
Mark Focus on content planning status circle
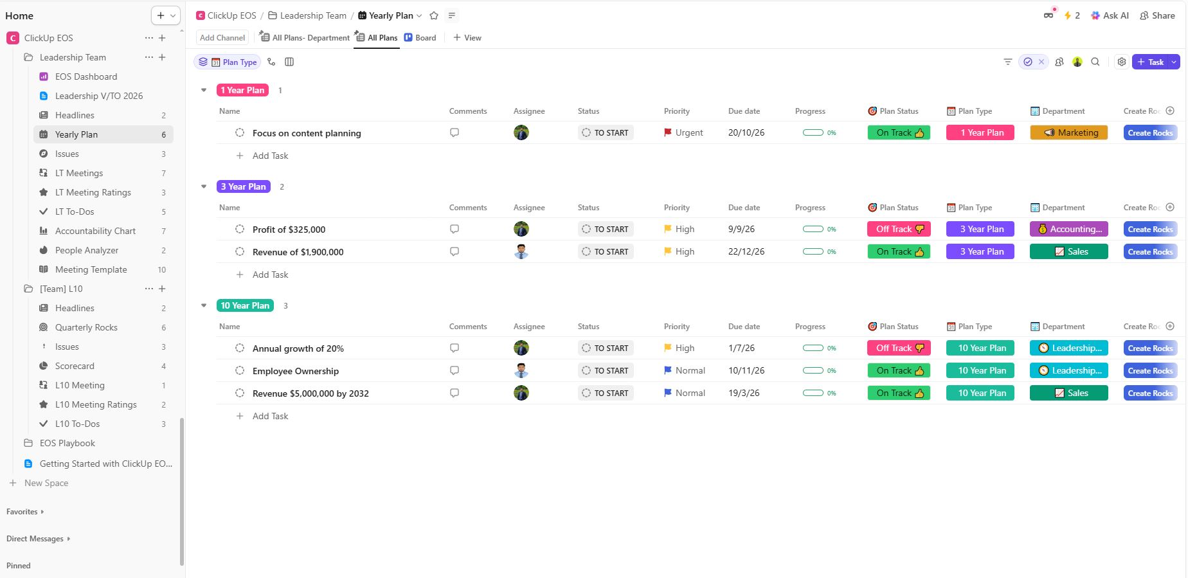click(240, 133)
